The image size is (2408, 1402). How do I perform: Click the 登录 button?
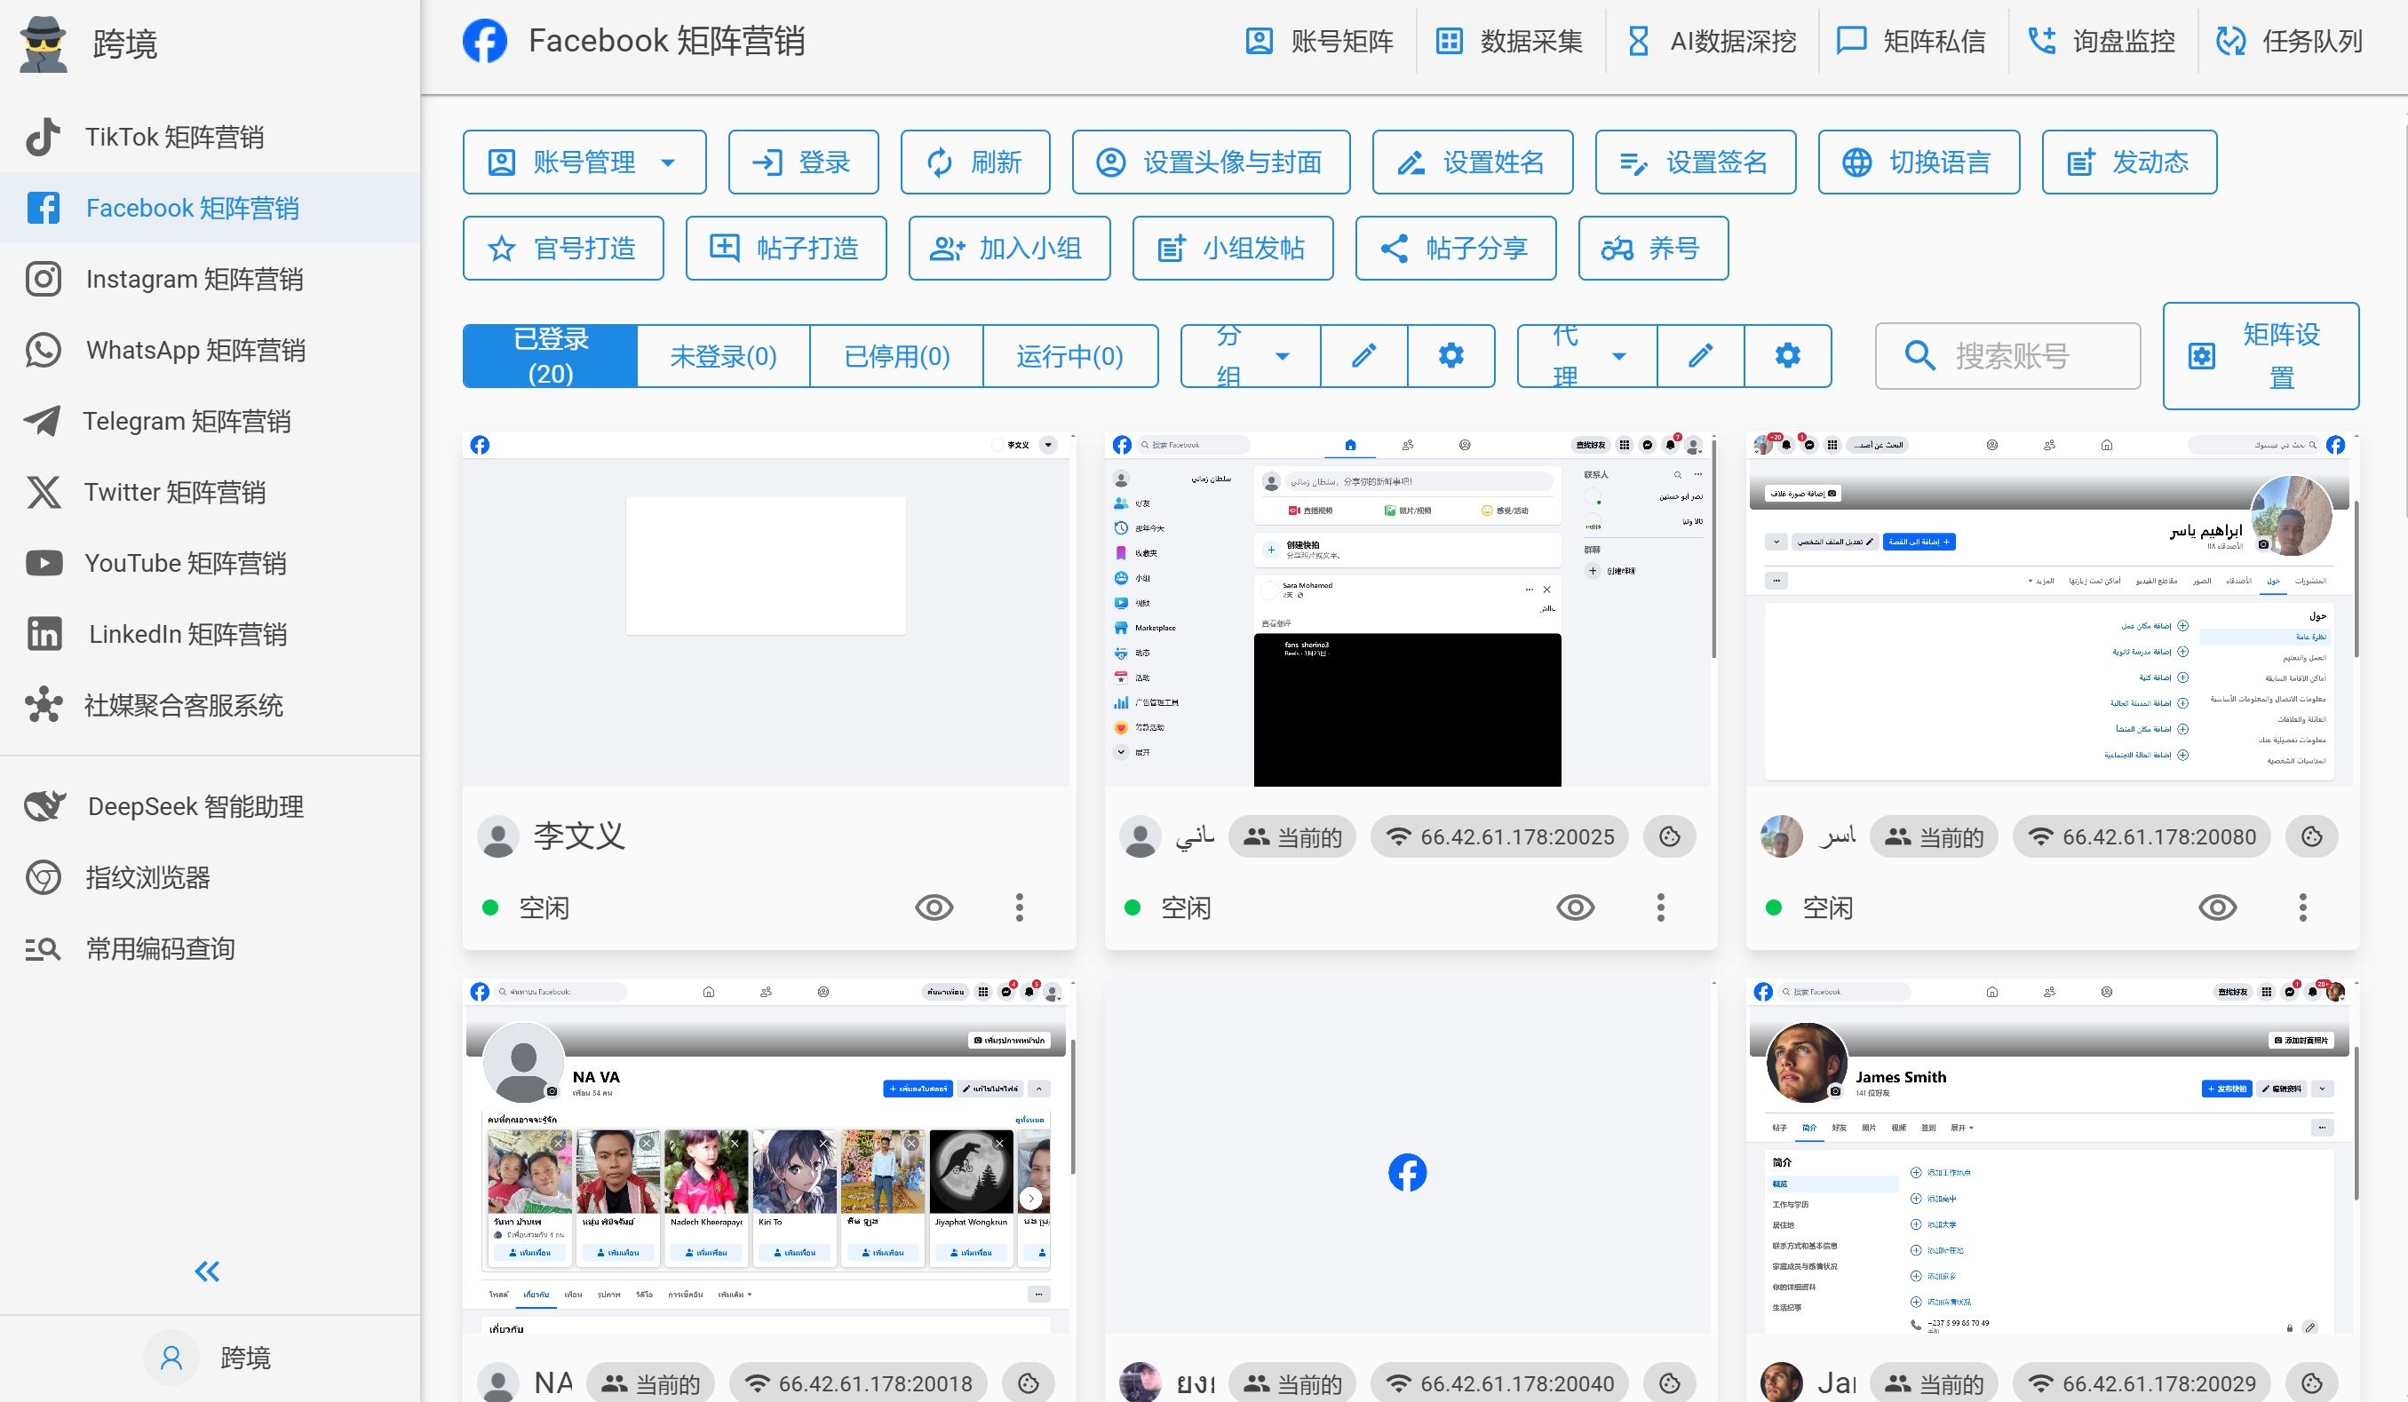click(803, 162)
